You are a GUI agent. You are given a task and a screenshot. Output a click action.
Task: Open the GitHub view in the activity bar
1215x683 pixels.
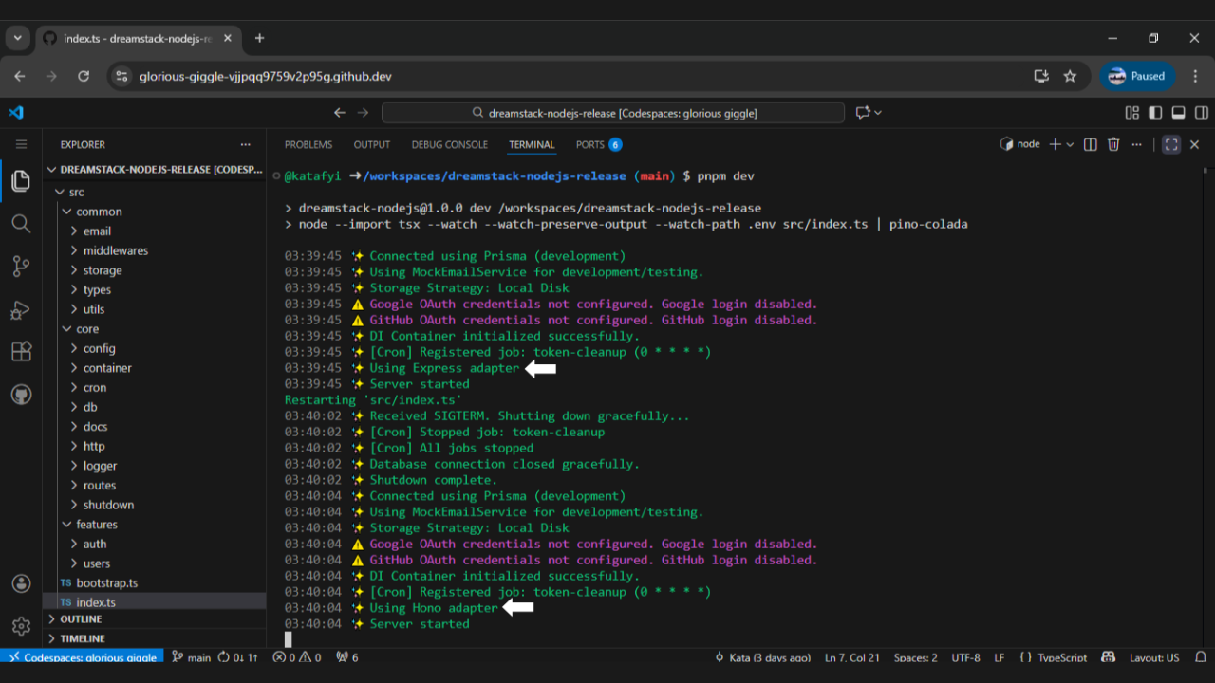pos(21,394)
